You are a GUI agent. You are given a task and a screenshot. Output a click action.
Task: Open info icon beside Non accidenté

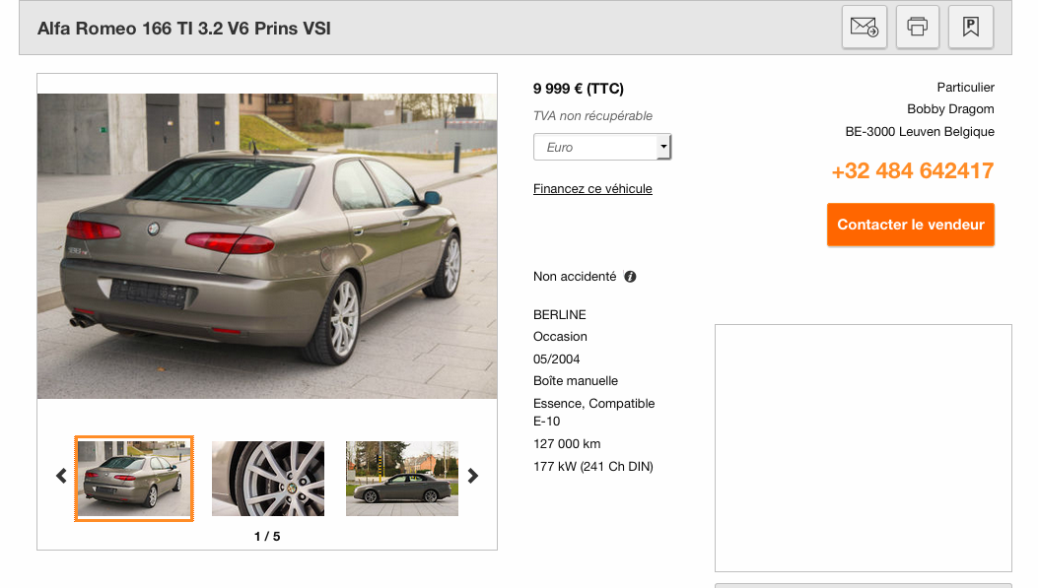click(630, 277)
